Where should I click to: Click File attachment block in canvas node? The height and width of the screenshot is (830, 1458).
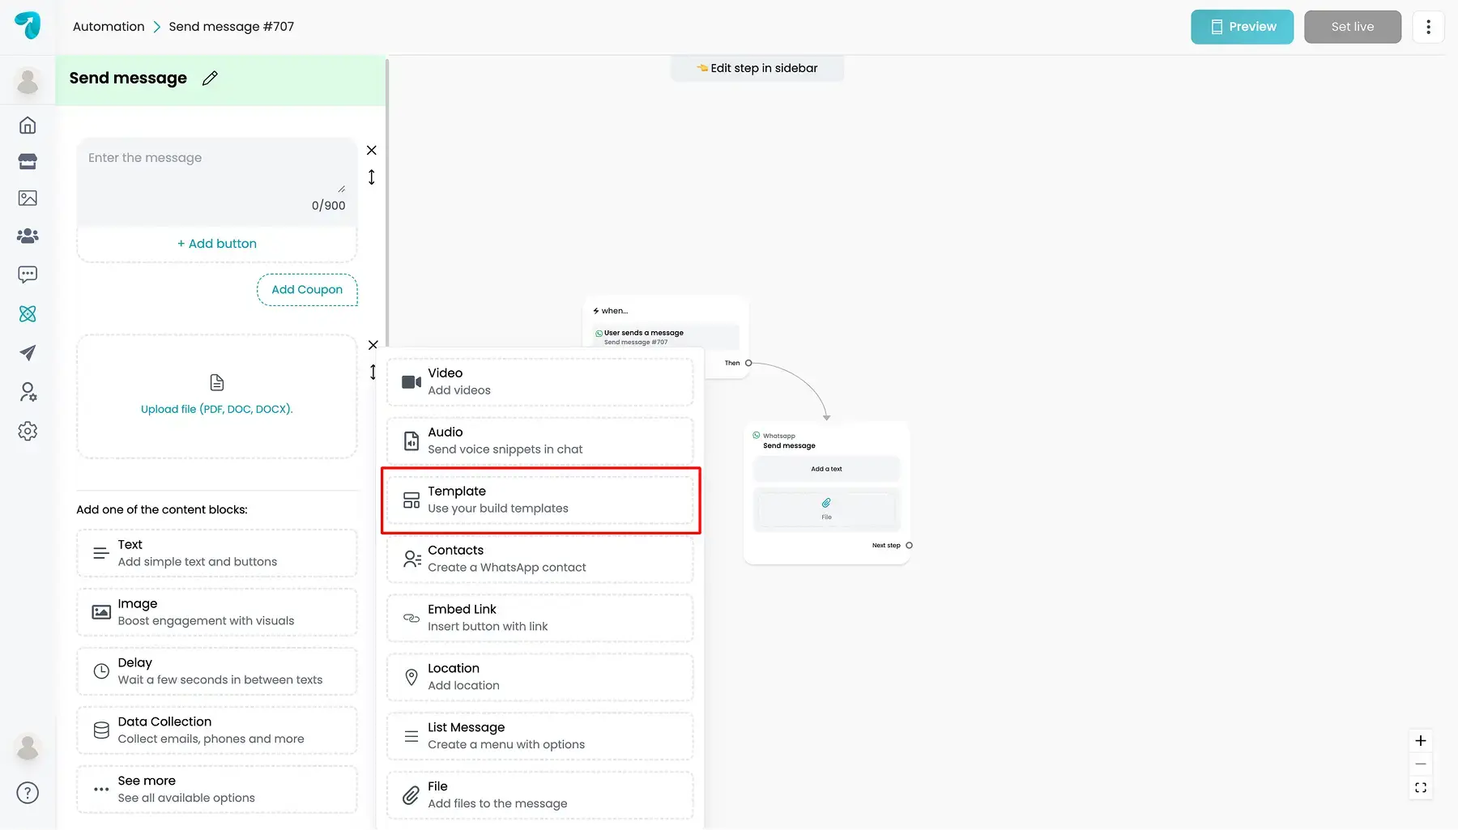pos(826,509)
